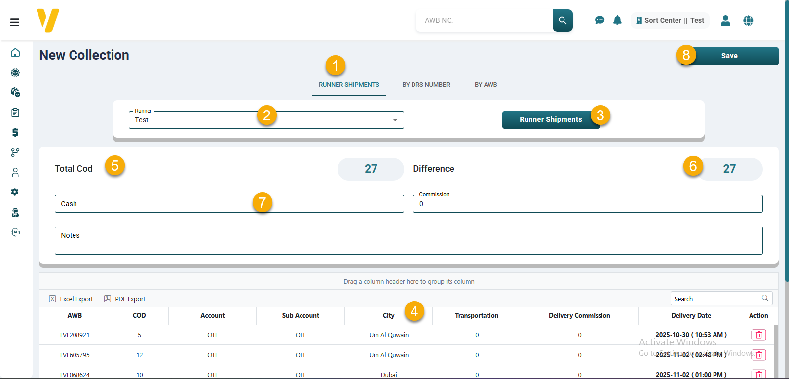
Task: Switch to the BY DRS NUMBER tab
Action: pos(426,85)
